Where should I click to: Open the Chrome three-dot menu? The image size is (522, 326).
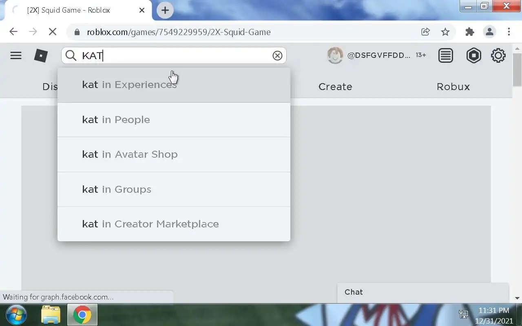[509, 32]
